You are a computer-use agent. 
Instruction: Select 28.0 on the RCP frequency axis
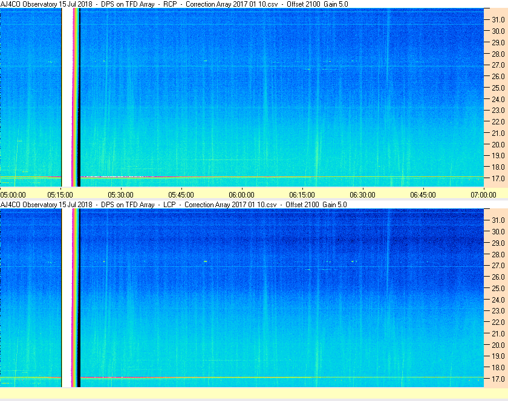pyautogui.click(x=498, y=54)
